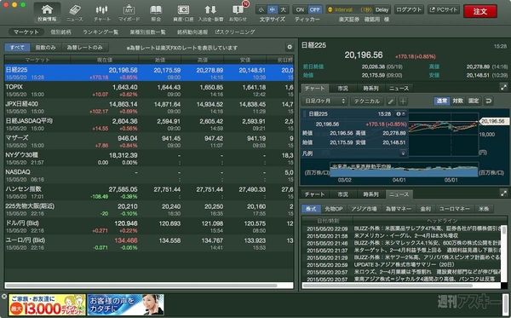Click the chart reset return-arrow icon
The image size is (511, 318).
click(489, 101)
